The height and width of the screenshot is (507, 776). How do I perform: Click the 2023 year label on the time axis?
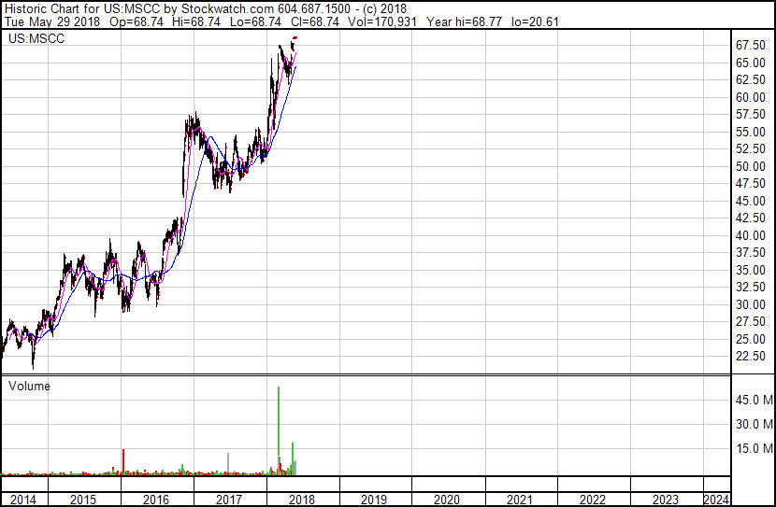665,500
